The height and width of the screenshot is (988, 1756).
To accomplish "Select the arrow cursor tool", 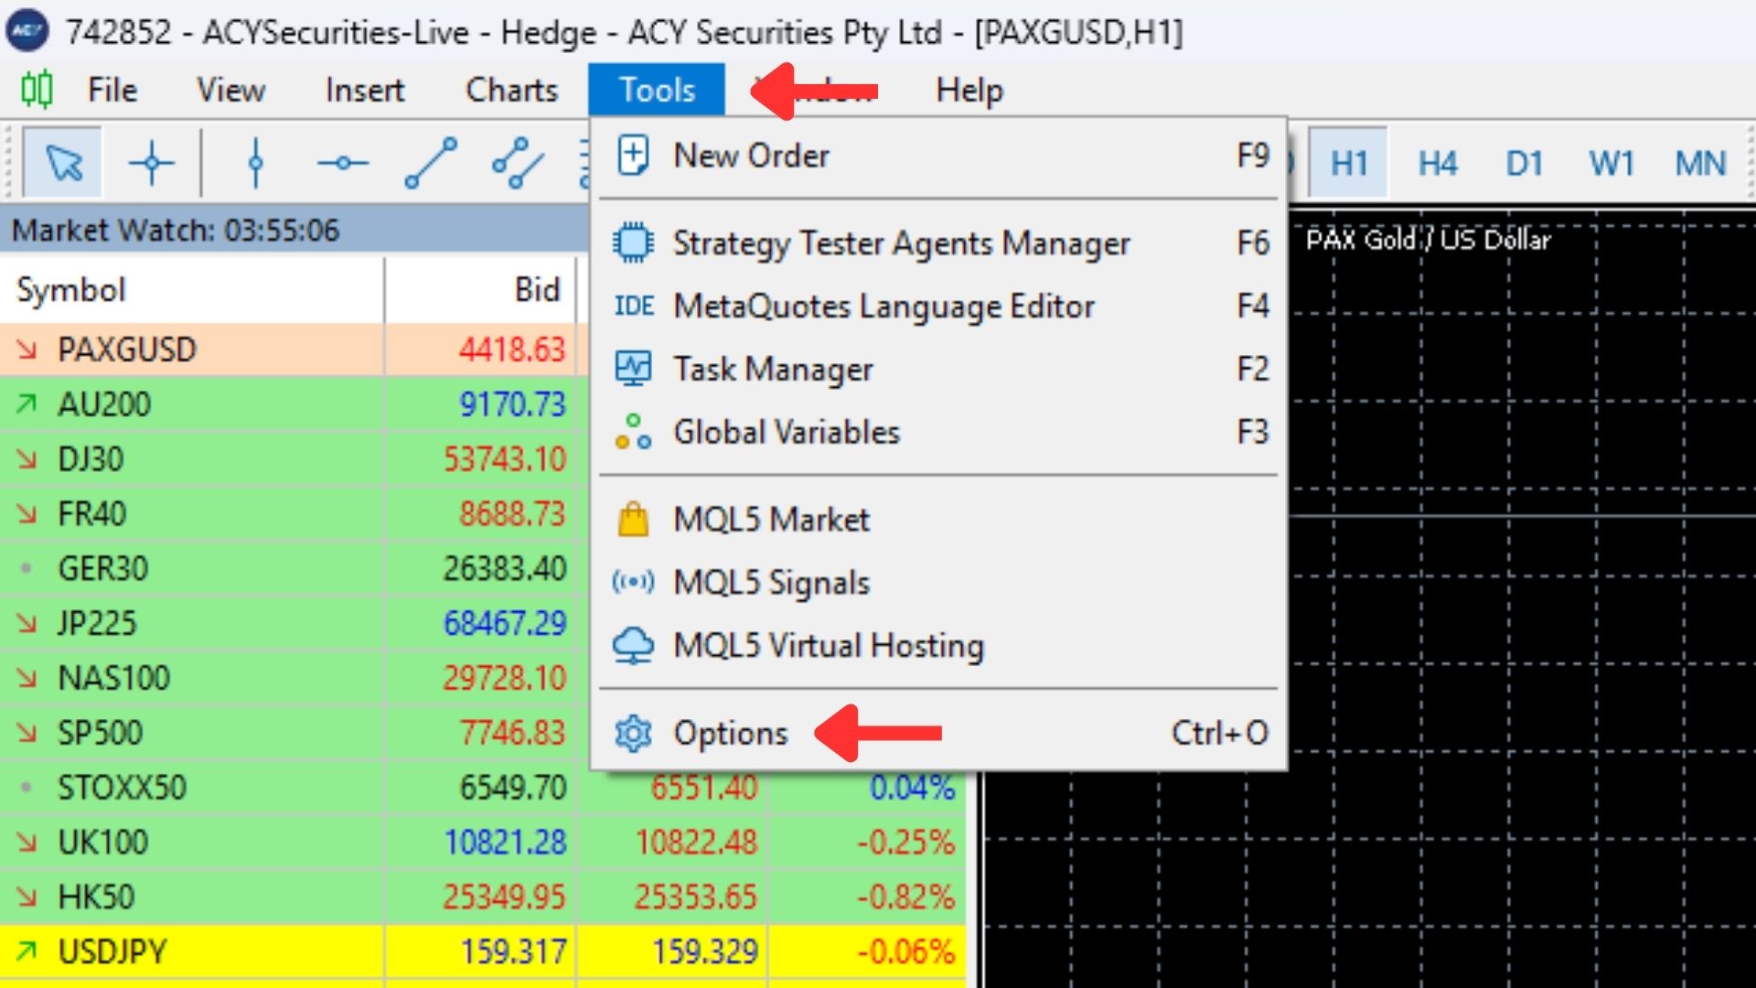I will 63,164.
